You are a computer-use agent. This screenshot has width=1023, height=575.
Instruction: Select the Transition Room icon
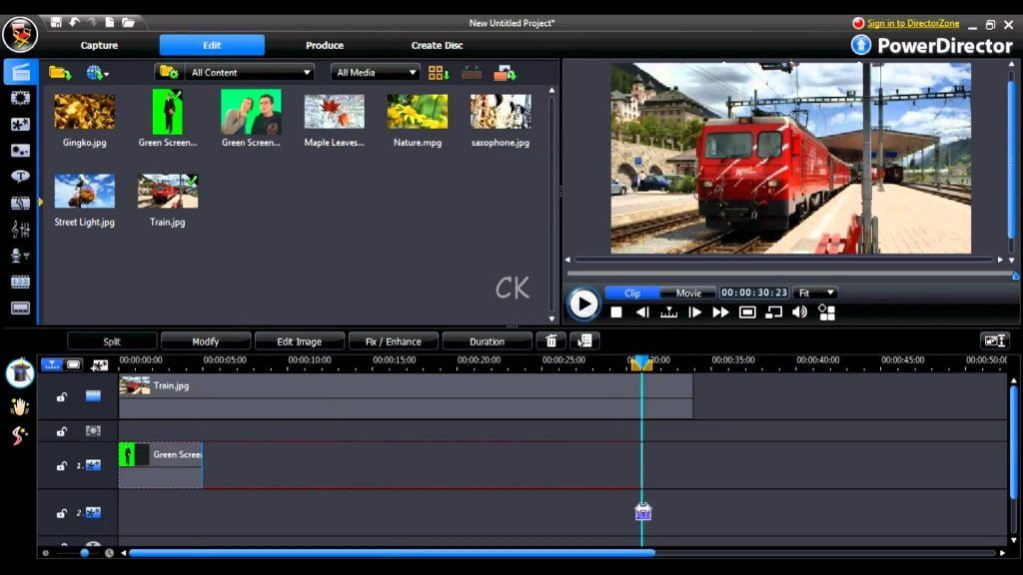pyautogui.click(x=19, y=202)
